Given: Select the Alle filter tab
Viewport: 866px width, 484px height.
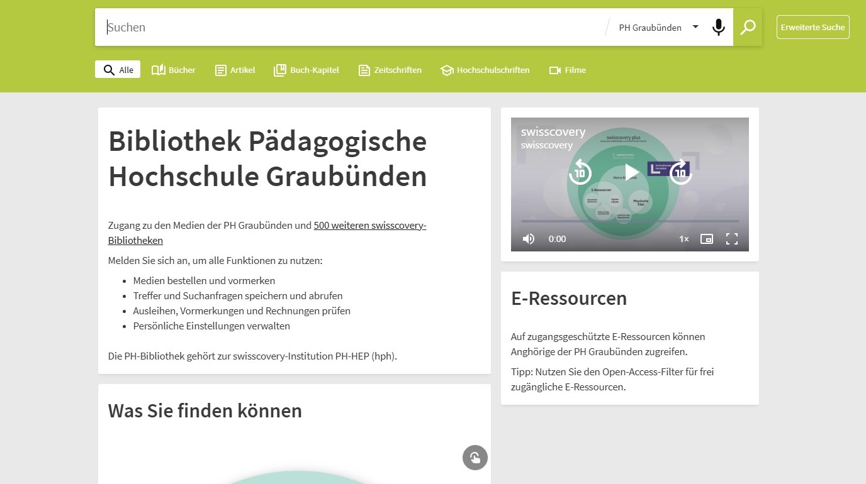Looking at the screenshot, I should [x=118, y=70].
